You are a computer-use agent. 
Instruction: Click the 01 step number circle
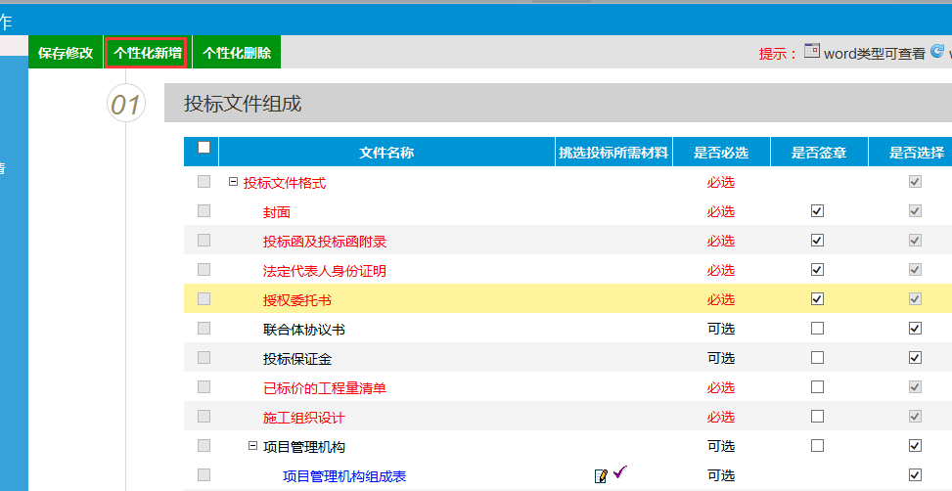(126, 104)
